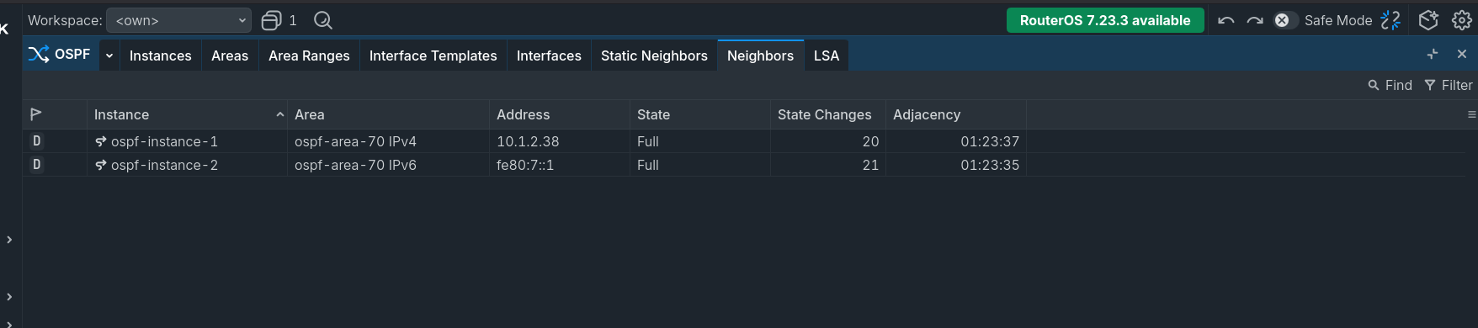Open Find in the neighbors table
The width and height of the screenshot is (1478, 328).
1390,85
